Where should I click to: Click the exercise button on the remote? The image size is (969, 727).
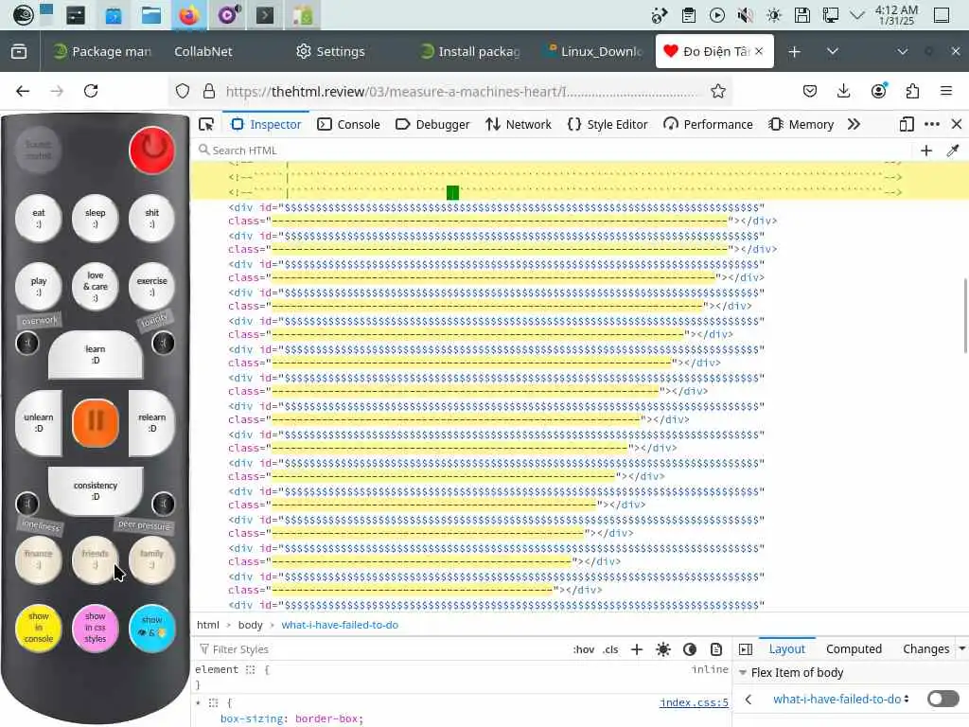click(x=152, y=286)
